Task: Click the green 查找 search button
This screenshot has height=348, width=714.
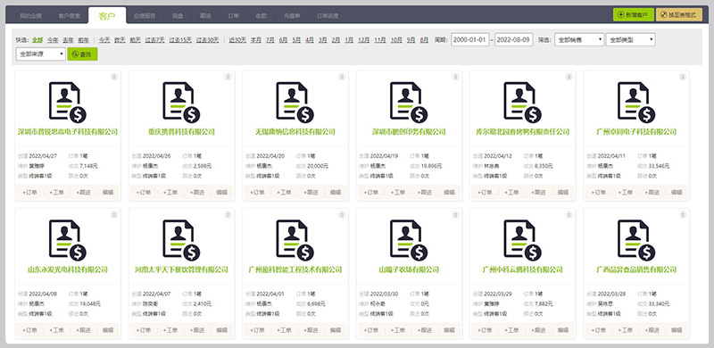Action: [x=82, y=54]
